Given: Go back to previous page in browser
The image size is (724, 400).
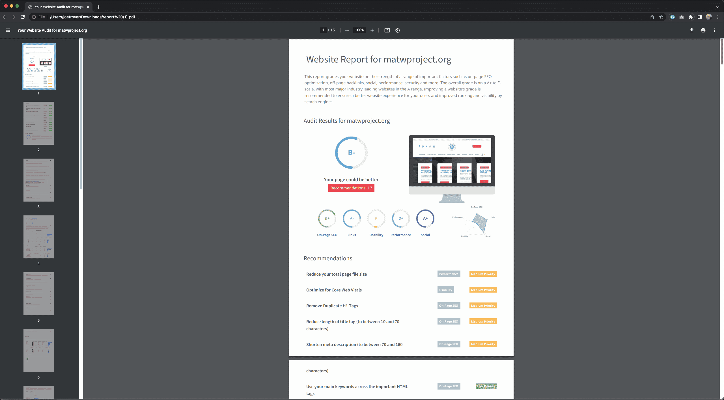Looking at the screenshot, I should click(x=5, y=17).
